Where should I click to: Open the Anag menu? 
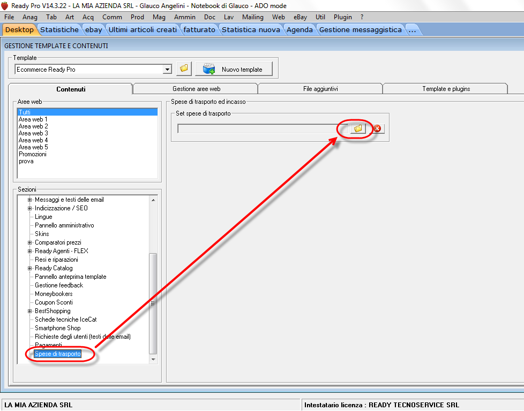pos(30,17)
